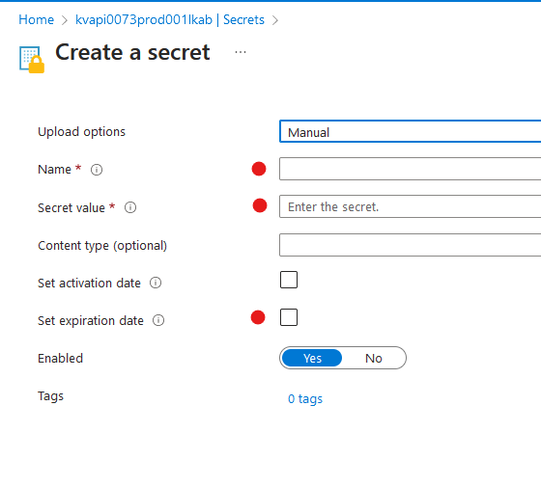Open kvapi0073prod001lkab | Secrets breadcrumb
Image resolution: width=541 pixels, height=487 pixels.
pos(170,19)
